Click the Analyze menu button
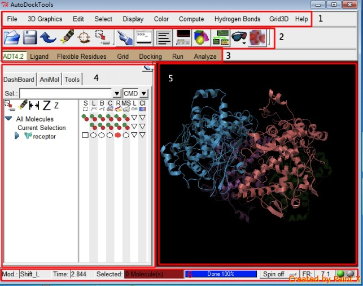 click(205, 57)
